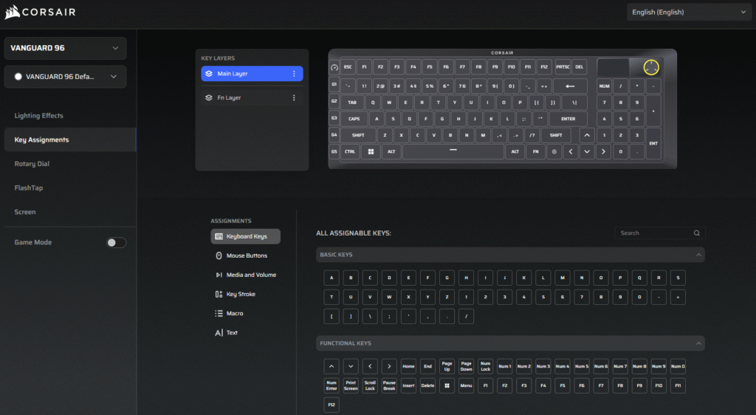Select the Windows key on keyboard layout

[371, 151]
